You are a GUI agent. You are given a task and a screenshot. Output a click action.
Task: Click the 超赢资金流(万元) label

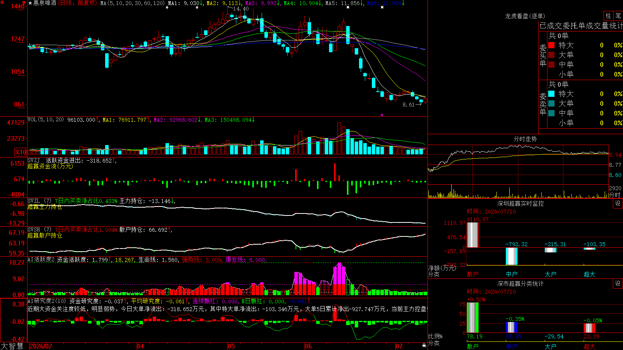tap(50, 166)
